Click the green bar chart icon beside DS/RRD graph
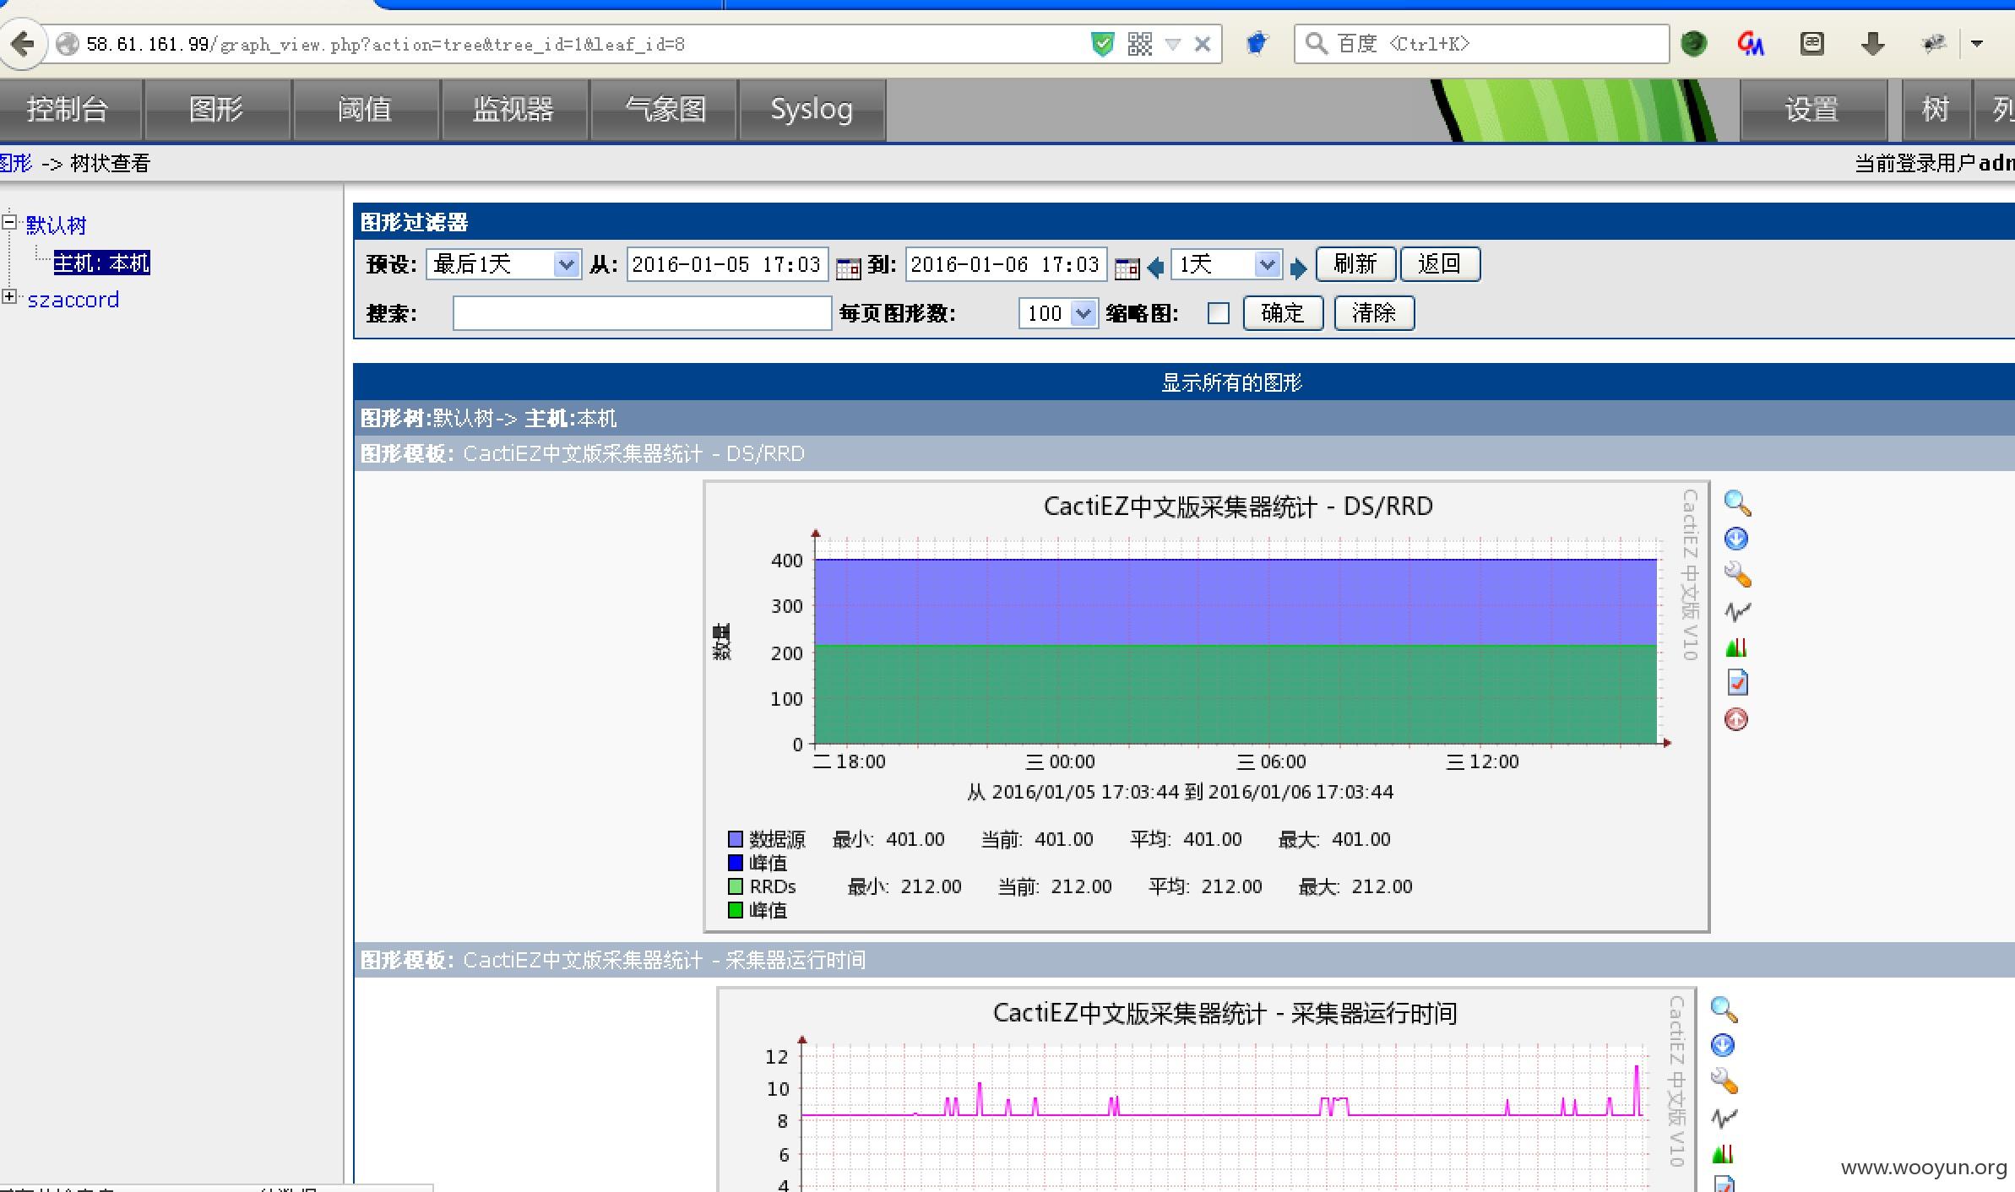This screenshot has width=2015, height=1192. tap(1736, 647)
